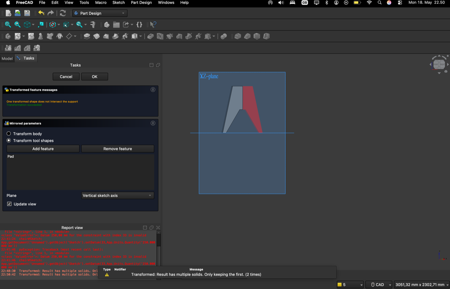Click the Cancel button
The width and height of the screenshot is (450, 289).
point(66,77)
